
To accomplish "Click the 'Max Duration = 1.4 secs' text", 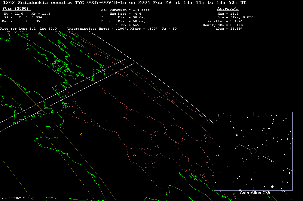I will [125, 10].
